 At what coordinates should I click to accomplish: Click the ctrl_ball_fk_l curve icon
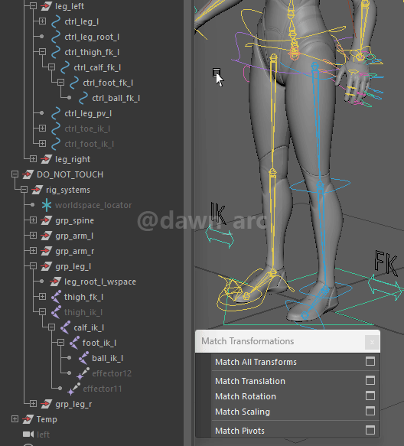click(83, 98)
